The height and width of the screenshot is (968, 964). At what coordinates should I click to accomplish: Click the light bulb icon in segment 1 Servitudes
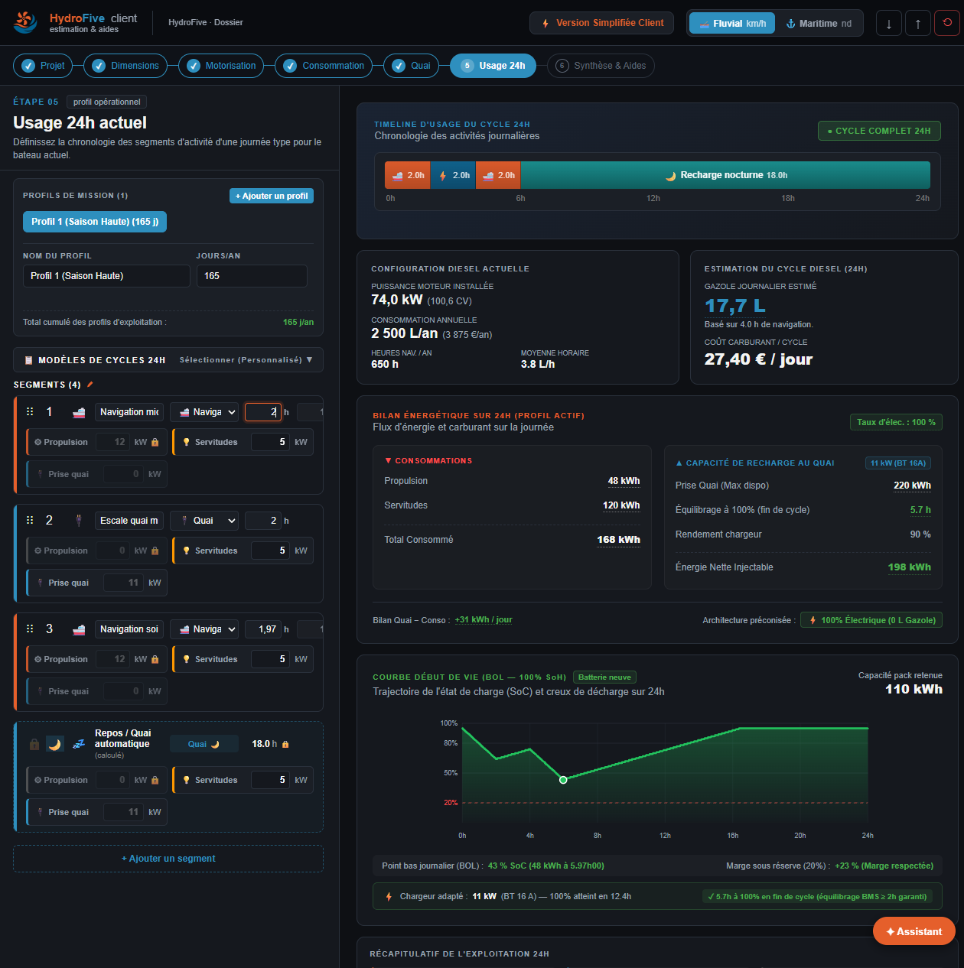coord(186,442)
